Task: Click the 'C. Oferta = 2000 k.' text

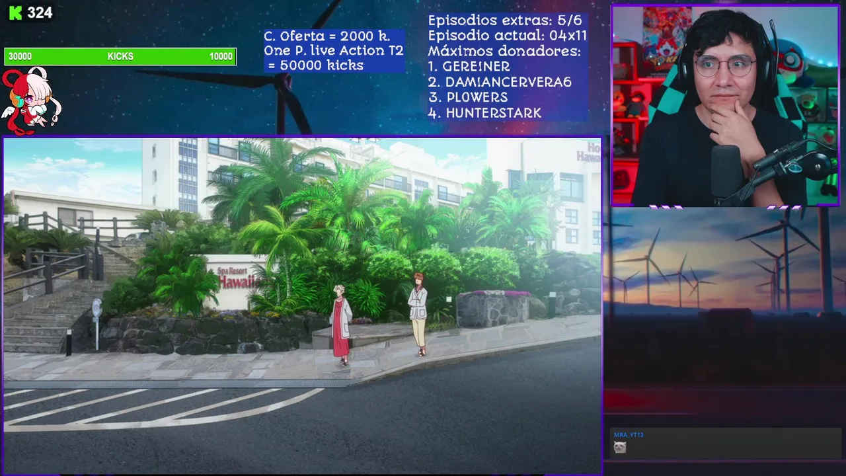Action: tap(327, 36)
